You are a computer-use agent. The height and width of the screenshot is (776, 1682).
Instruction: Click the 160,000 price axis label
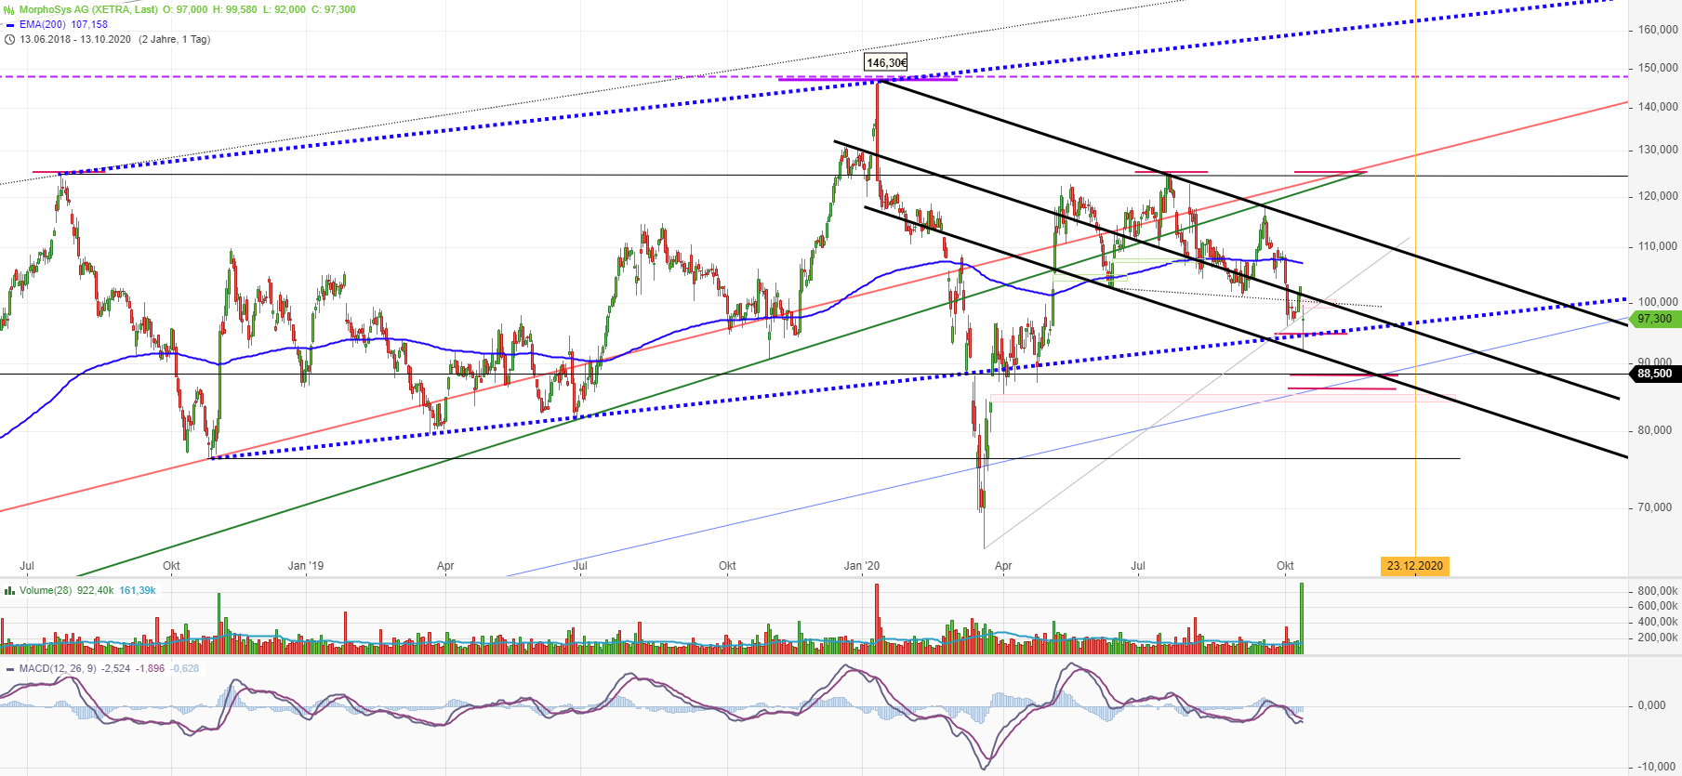click(x=1658, y=30)
